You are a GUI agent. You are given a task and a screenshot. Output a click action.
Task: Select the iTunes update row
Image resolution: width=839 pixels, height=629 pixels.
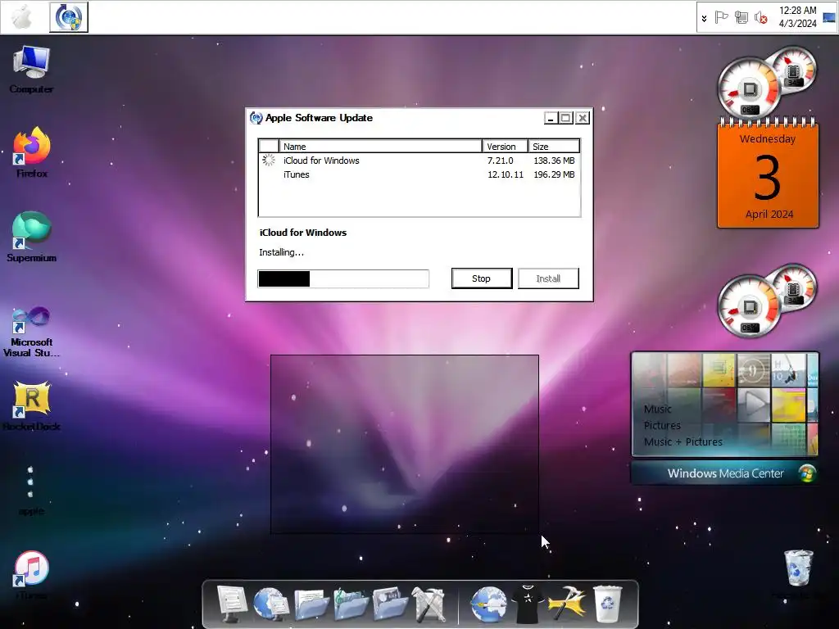coord(419,174)
